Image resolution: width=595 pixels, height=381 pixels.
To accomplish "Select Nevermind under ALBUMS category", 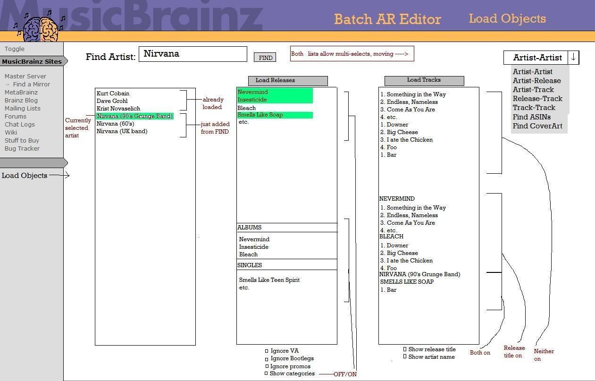I will 254,239.
